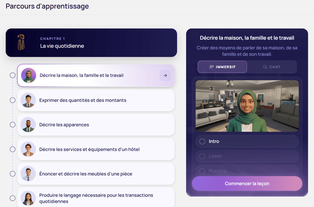Select the progress circle for Énoncer et décrire les meubles
This screenshot has height=207, width=314.
point(13,174)
